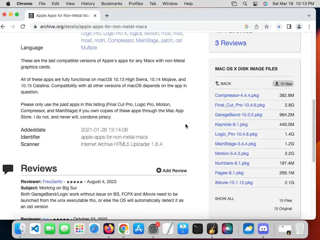Open App Store from the dock
320x240 pixels.
click(x=138, y=228)
